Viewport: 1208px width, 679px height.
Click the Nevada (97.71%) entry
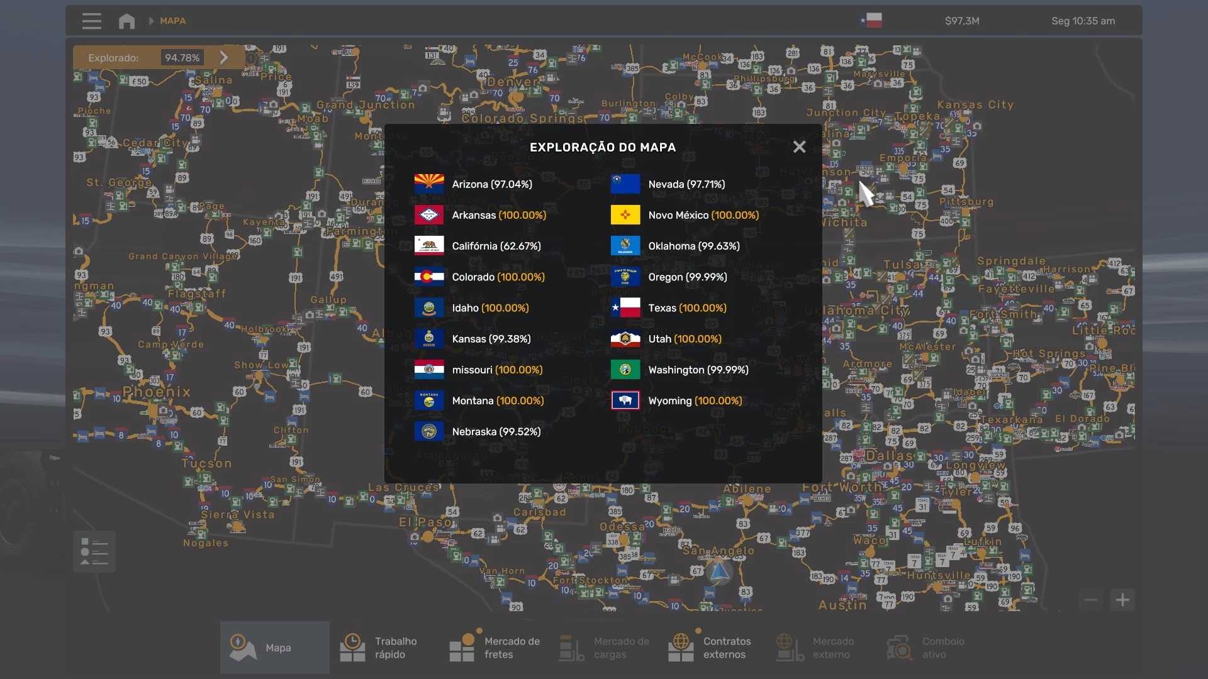686,184
